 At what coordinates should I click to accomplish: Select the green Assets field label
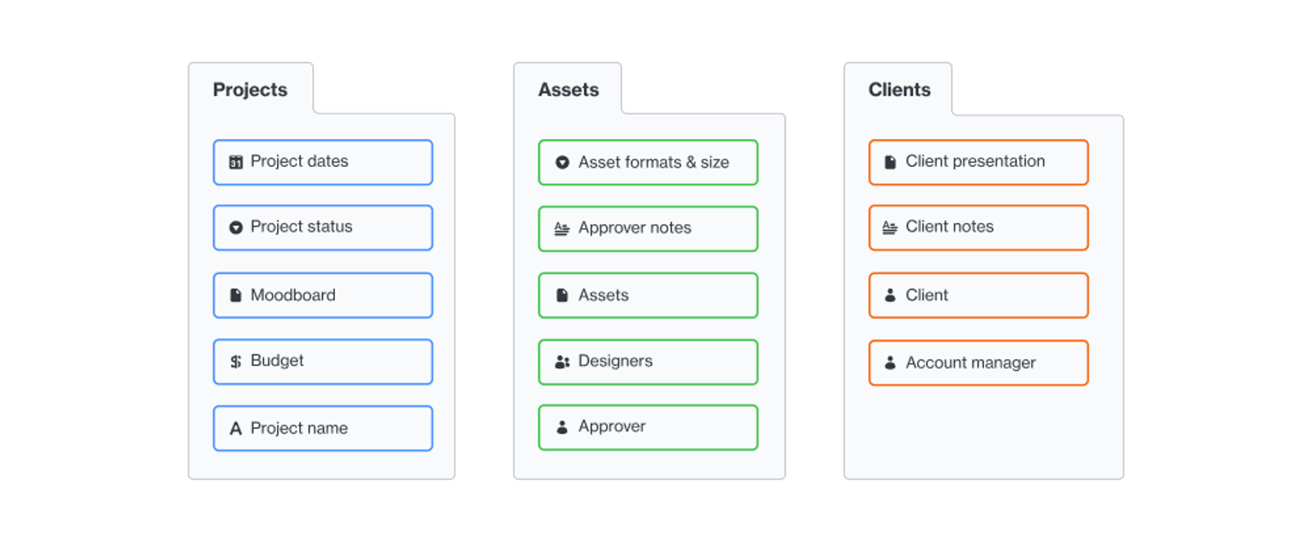604,295
